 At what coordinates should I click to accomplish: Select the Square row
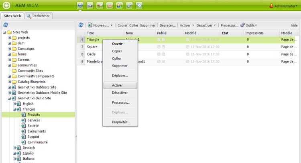[x=186, y=47]
